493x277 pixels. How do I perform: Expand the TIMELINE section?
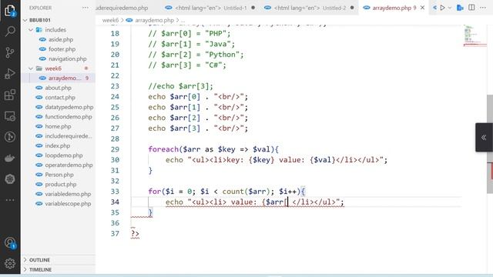pos(59,269)
